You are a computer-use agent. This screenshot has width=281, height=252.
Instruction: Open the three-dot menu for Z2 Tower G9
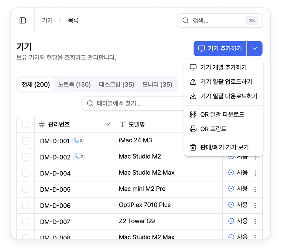(x=255, y=221)
